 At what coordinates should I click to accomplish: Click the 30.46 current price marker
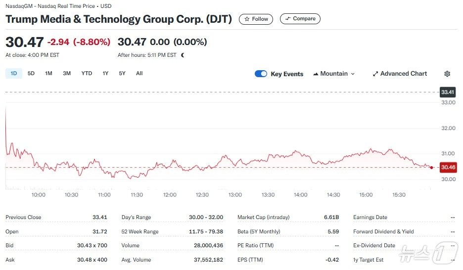(x=448, y=167)
